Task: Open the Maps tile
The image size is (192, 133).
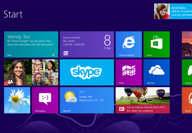Action: (129, 72)
